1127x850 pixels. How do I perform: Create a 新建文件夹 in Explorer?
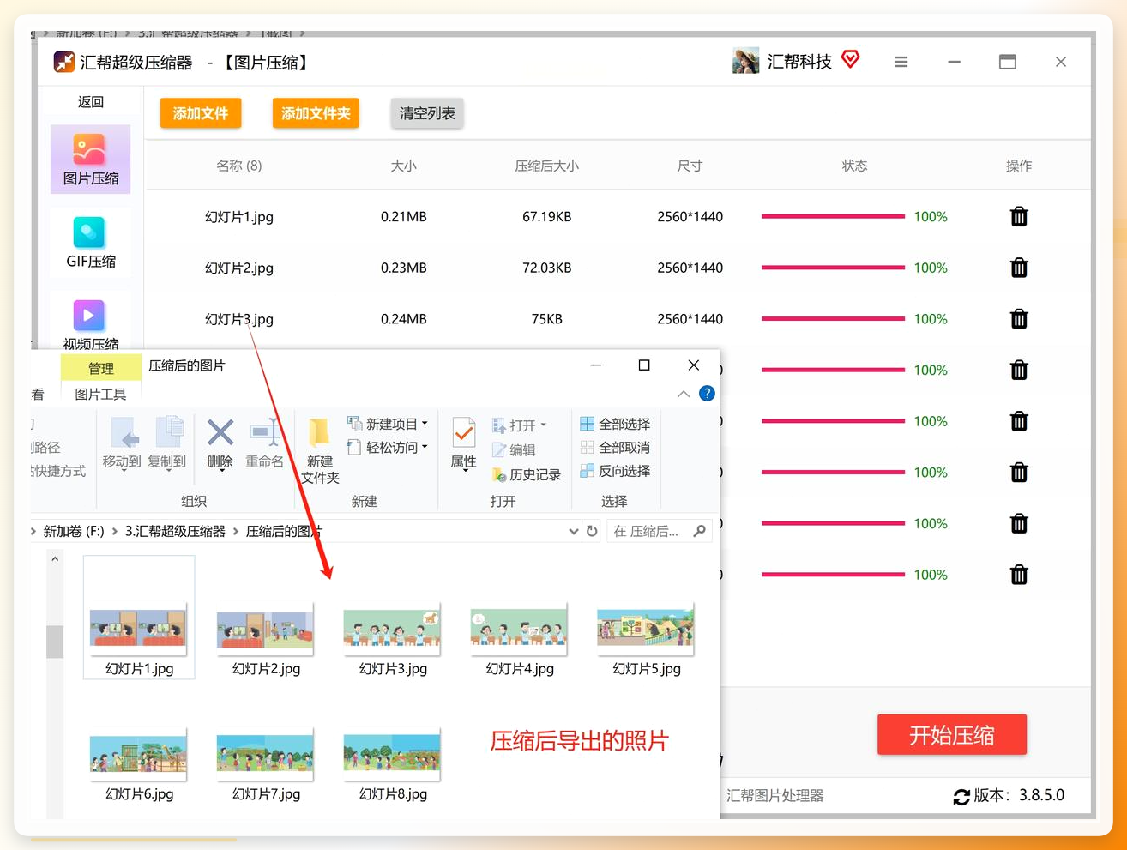click(320, 451)
